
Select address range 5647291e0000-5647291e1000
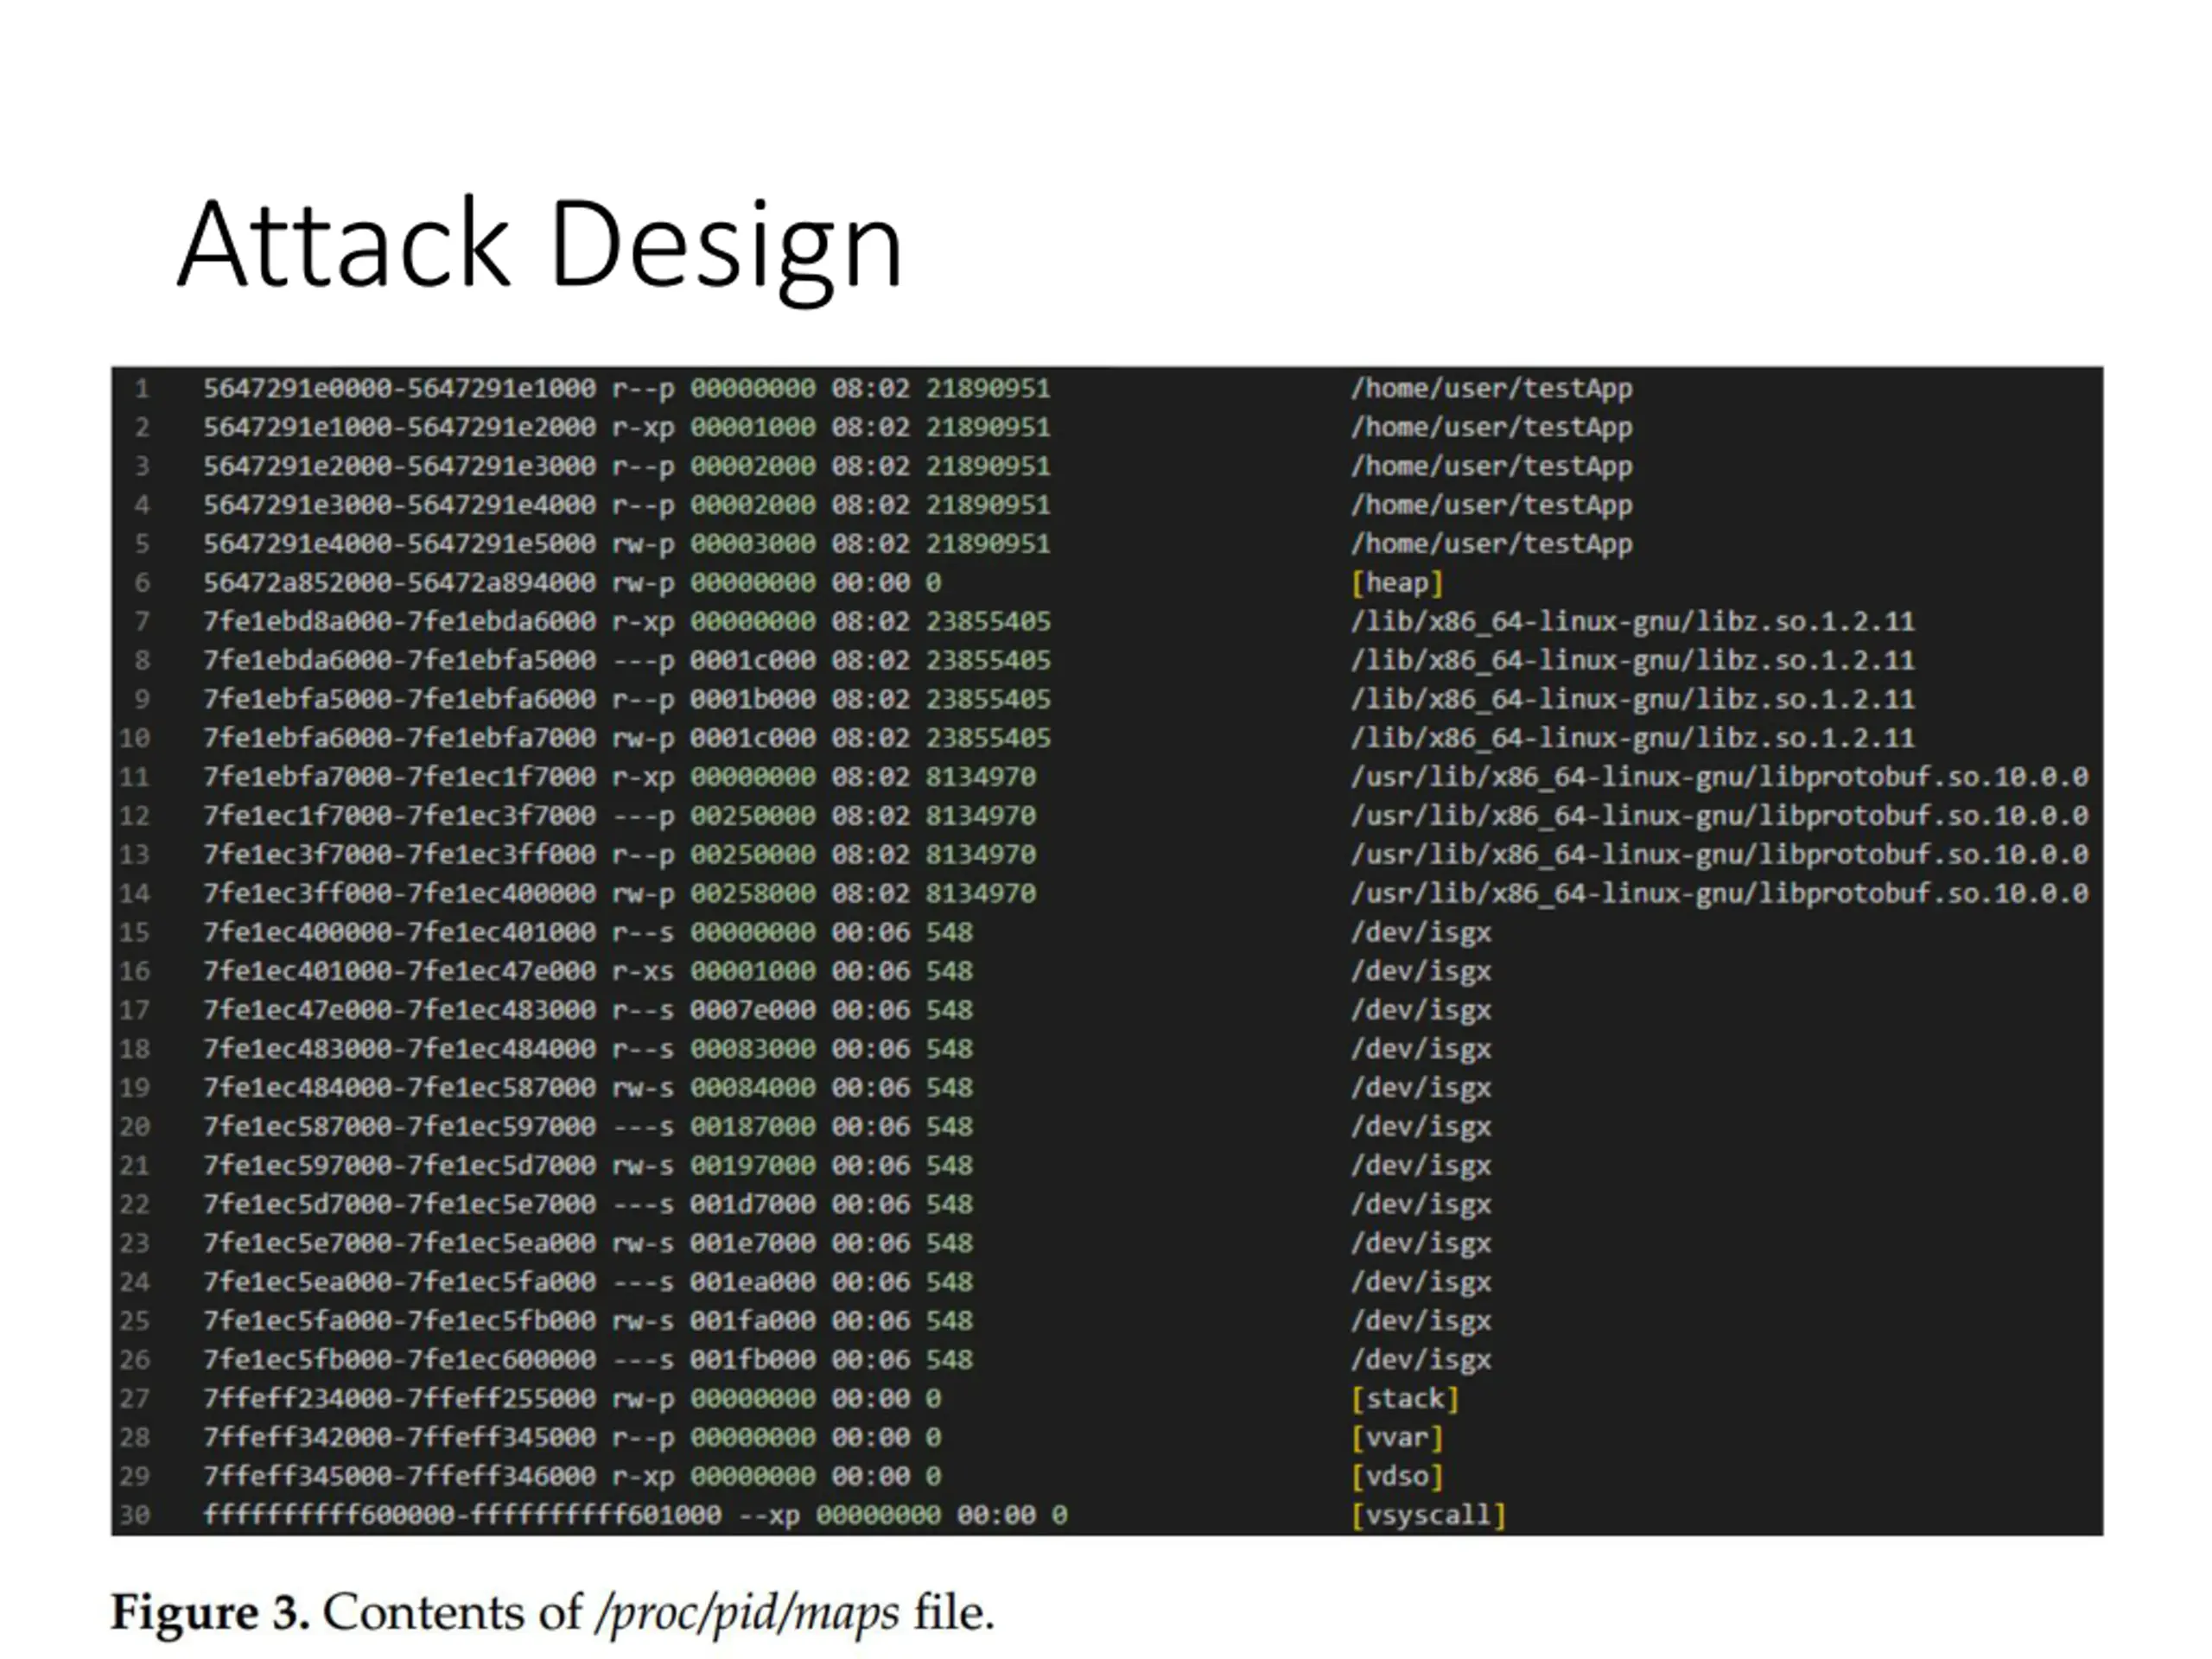[x=400, y=388]
